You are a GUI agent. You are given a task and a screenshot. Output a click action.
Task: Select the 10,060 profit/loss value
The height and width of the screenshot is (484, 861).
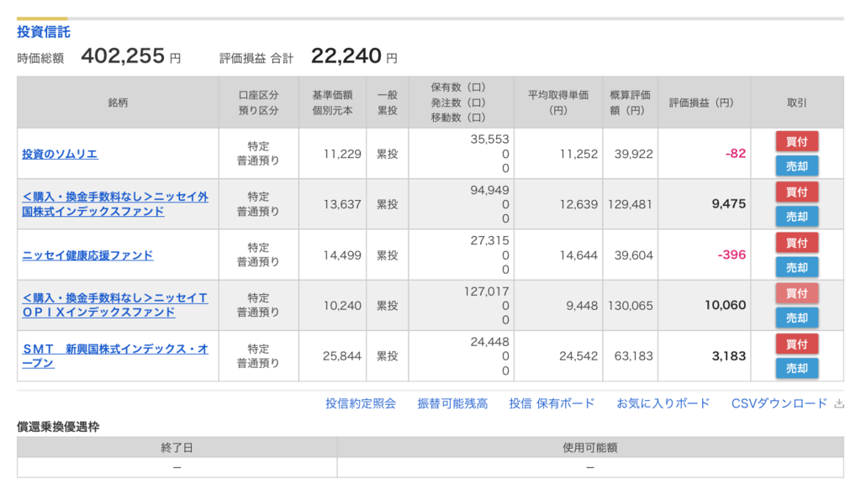pyautogui.click(x=726, y=305)
